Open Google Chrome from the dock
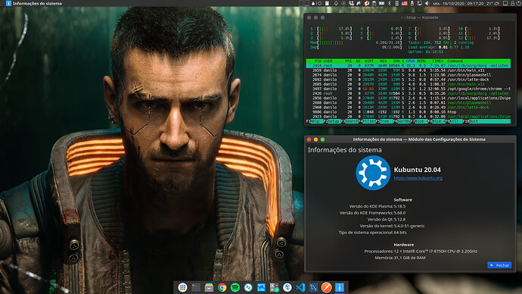 tap(222, 287)
